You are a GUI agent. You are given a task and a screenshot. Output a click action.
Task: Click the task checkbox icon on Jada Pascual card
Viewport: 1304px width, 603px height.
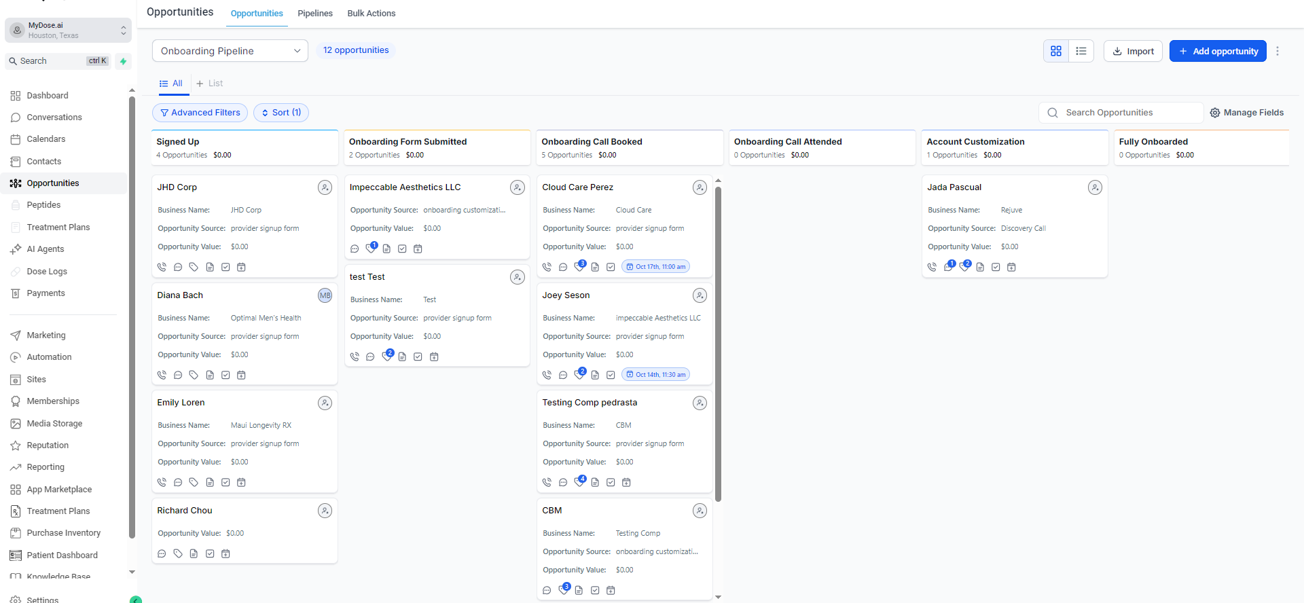point(996,268)
